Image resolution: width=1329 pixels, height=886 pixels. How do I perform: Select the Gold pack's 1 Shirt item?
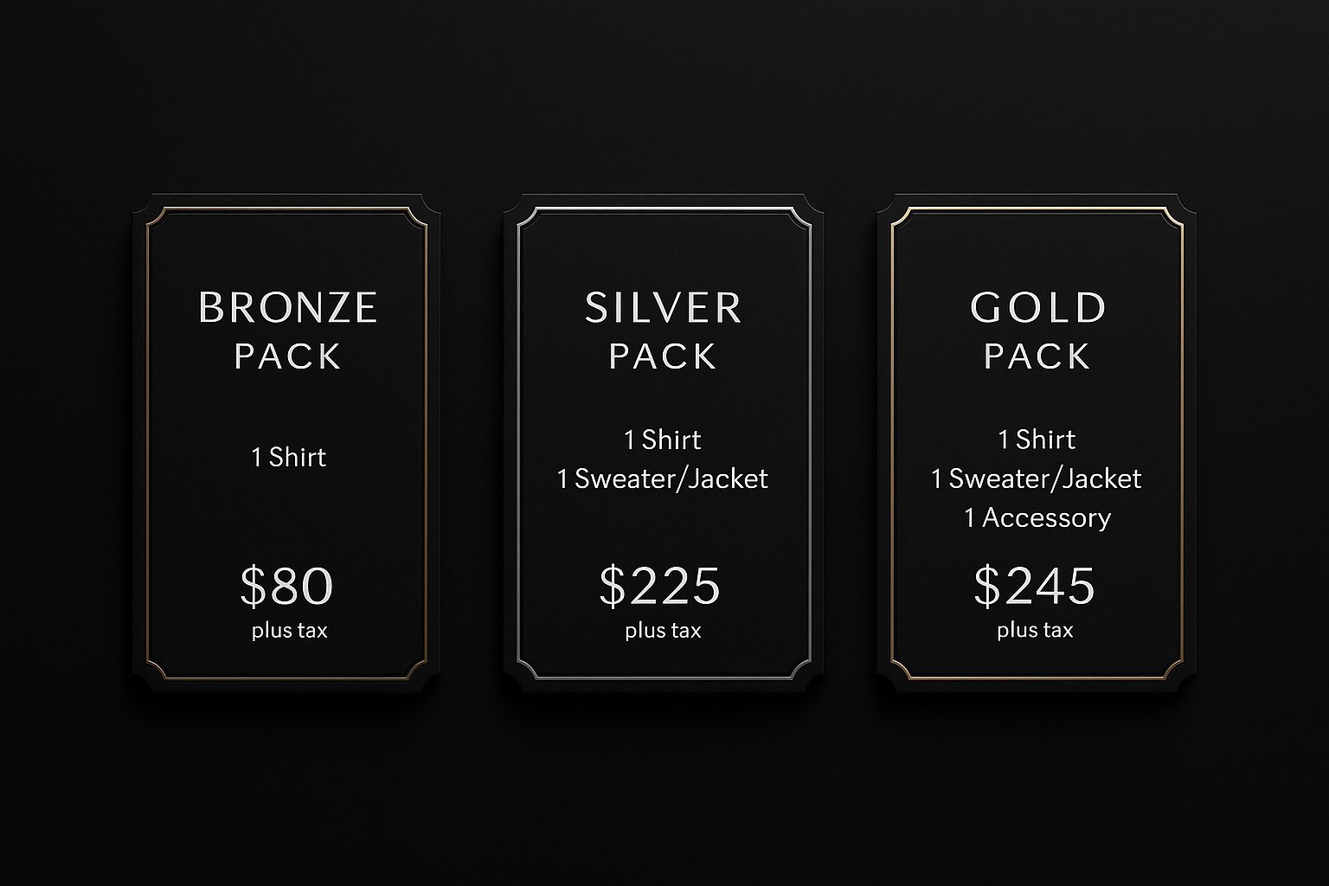tap(1037, 440)
